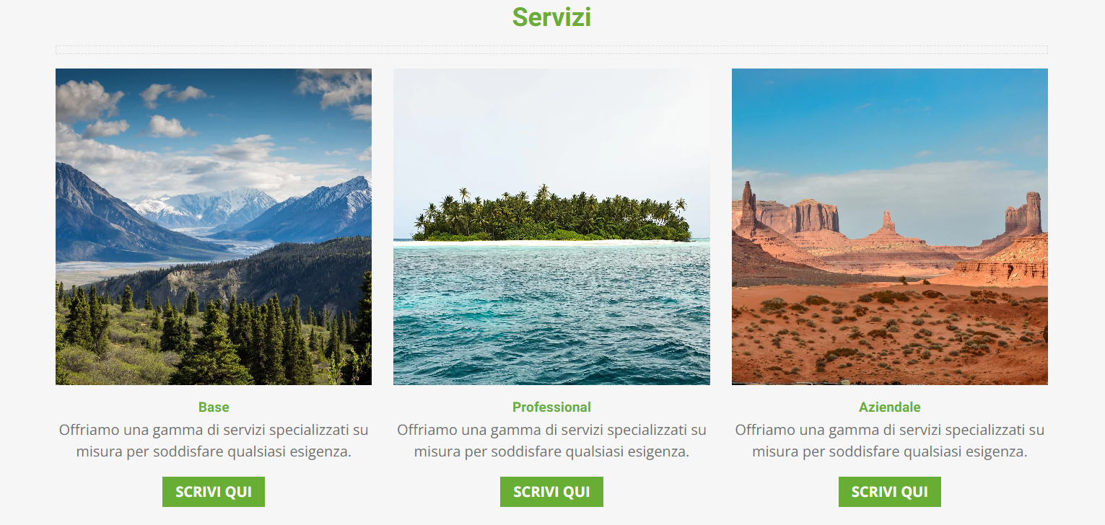Screen dimensions: 1105x525
Task: Click the green Servizi section heading
Action: [x=551, y=17]
